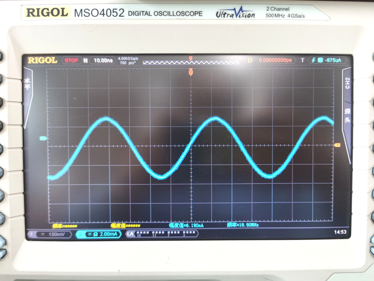The height and width of the screenshot is (281, 374).
Task: Toggle channel 2 with the 2.00mA label
Action: pos(99,234)
